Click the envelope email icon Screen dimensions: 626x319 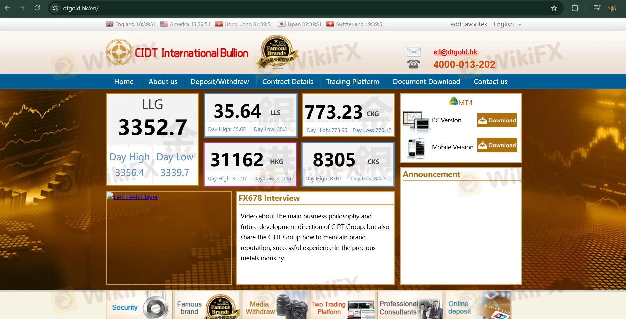pos(414,52)
